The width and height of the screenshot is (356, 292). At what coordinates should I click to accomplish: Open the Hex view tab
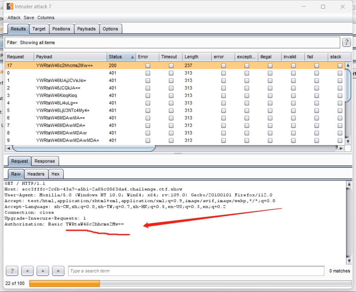pos(56,174)
